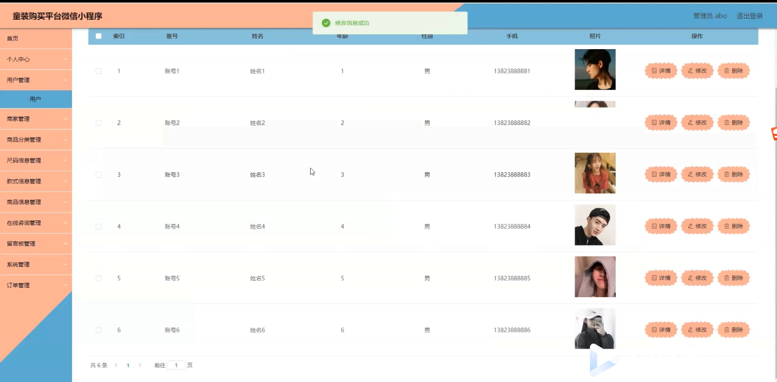Click the 修改 edit button for 账号5
The height and width of the screenshot is (382, 777).
[x=697, y=278]
